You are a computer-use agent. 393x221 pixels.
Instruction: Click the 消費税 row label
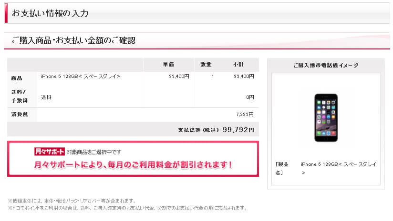tap(19, 115)
